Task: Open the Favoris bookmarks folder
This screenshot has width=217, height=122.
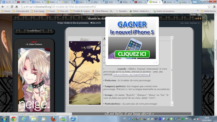Action: [x=6, y=11]
